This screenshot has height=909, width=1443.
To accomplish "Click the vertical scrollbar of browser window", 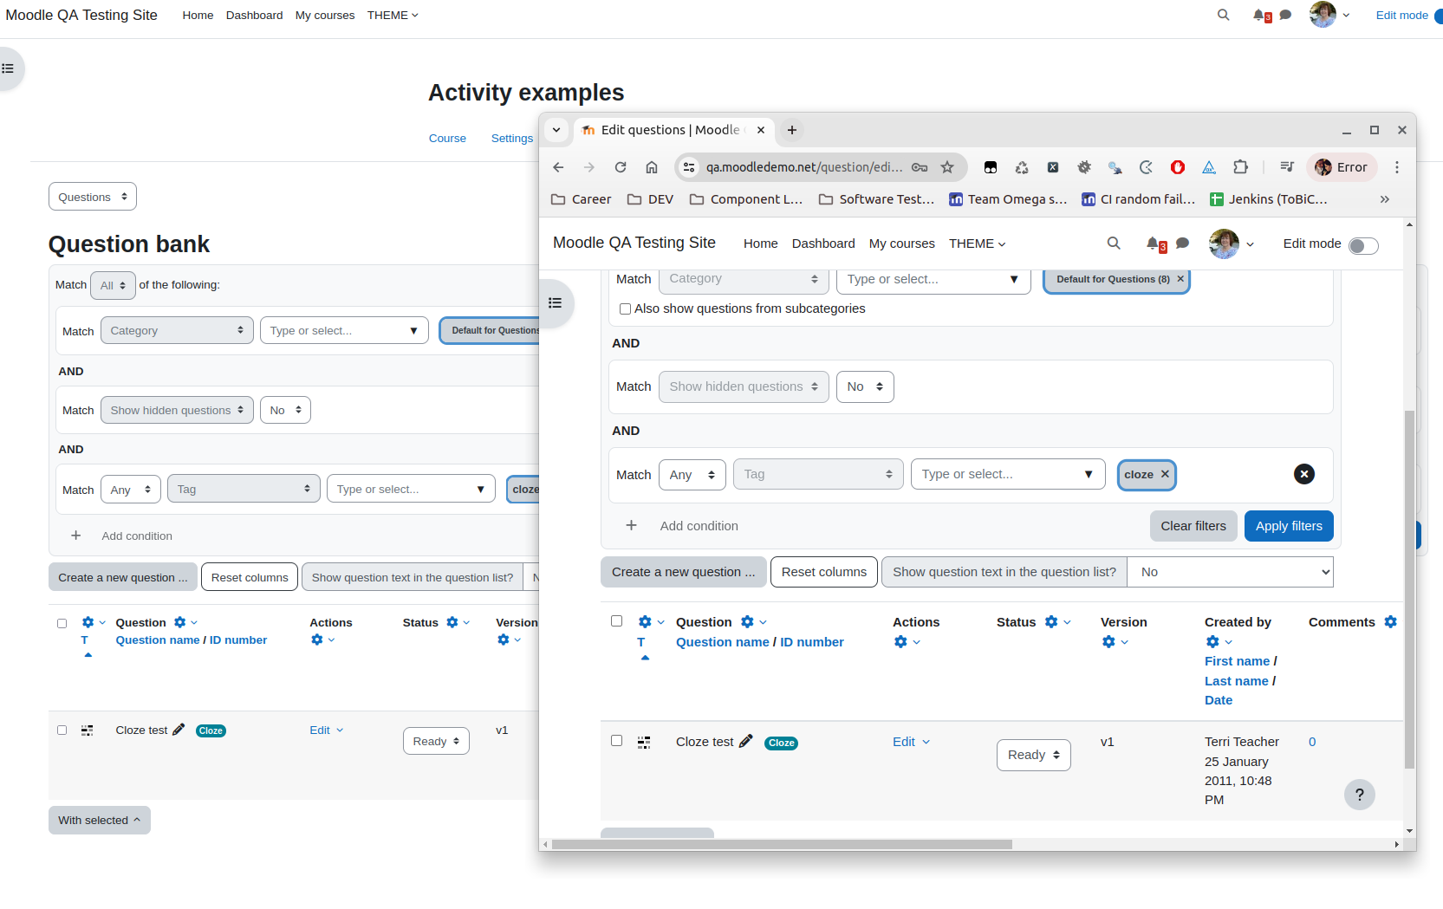I will point(1409,589).
